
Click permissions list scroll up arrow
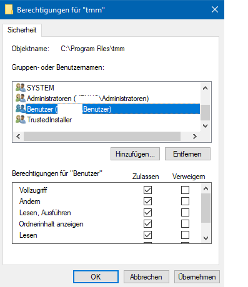pyautogui.click(x=206, y=188)
